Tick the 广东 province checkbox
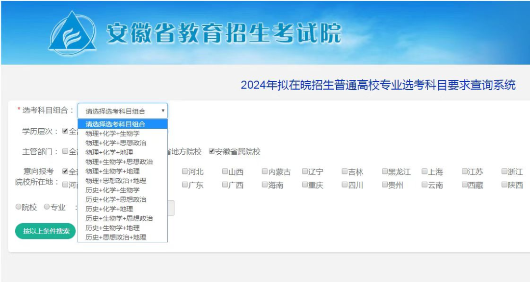The width and height of the screenshot is (530, 282). tap(185, 185)
